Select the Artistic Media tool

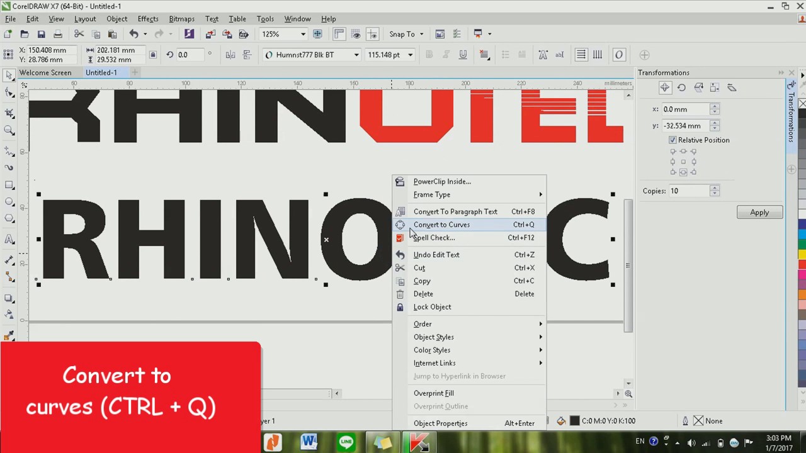tap(9, 168)
